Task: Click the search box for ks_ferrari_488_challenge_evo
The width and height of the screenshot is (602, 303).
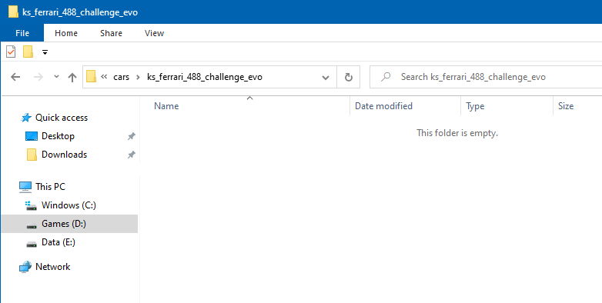Action: 486,77
